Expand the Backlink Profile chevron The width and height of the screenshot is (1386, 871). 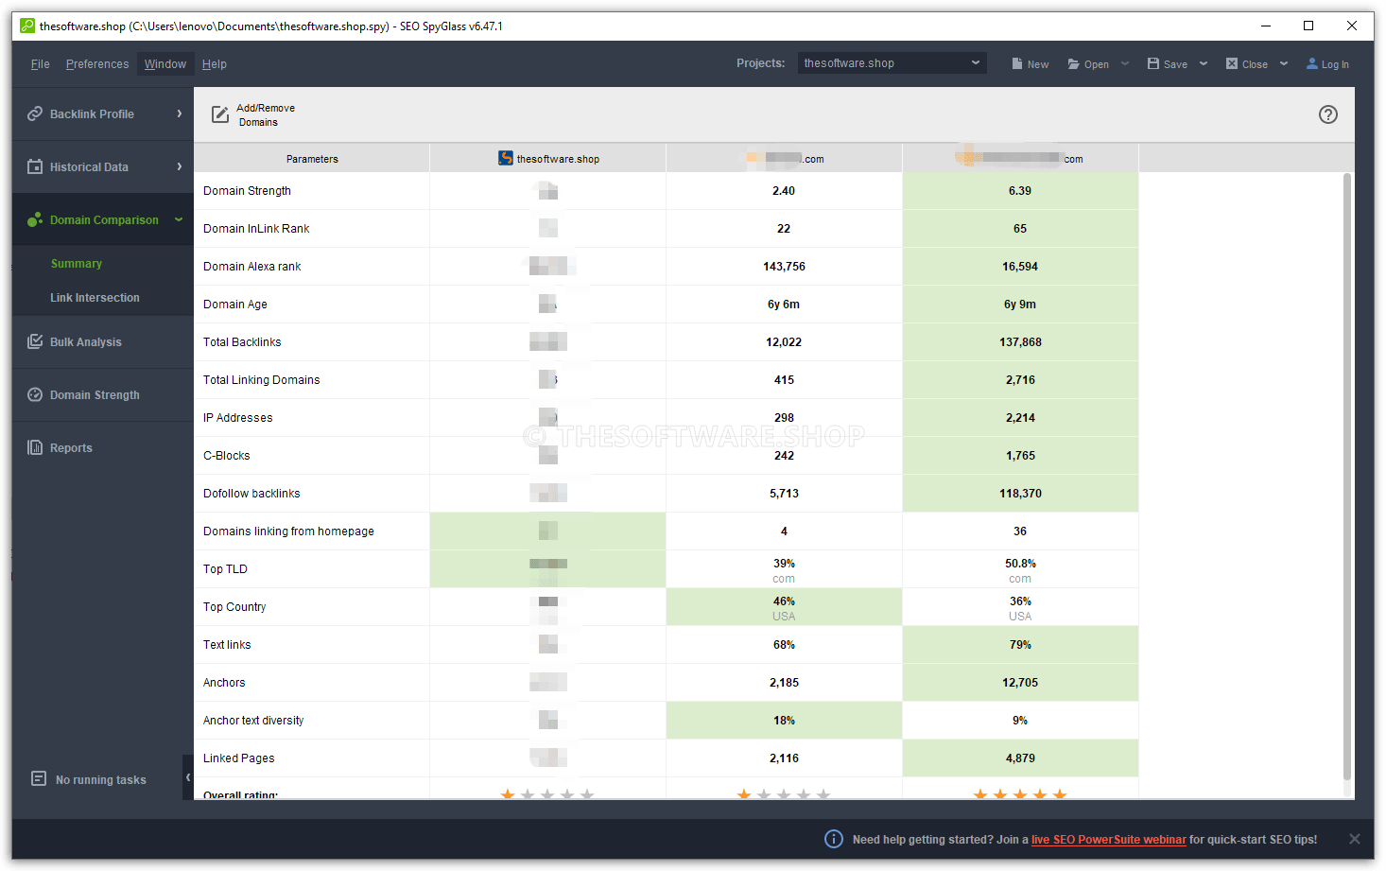(x=180, y=113)
